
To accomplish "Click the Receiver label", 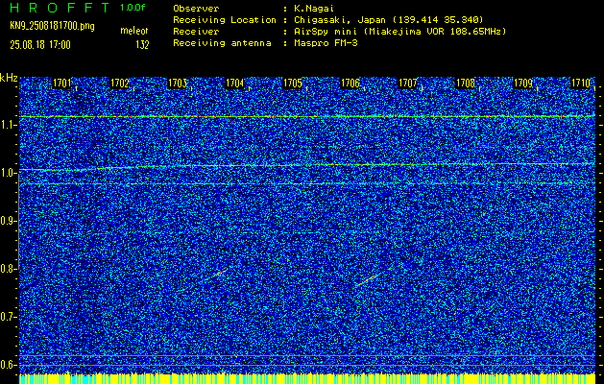I will tap(196, 31).
